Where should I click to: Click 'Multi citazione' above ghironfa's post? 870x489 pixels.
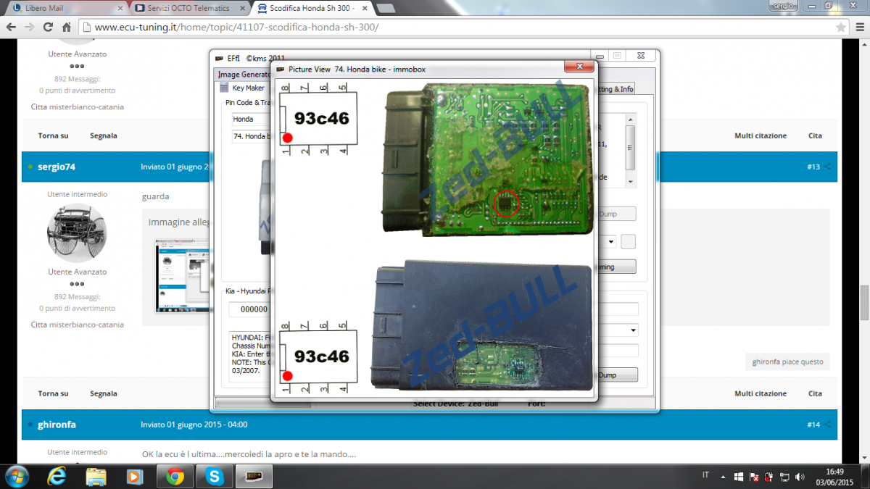pos(761,393)
